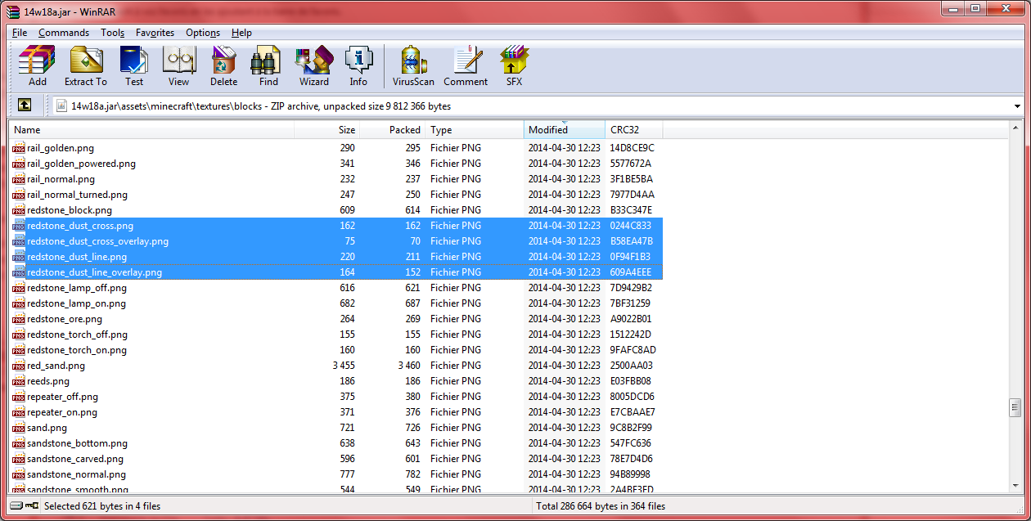This screenshot has height=521, width=1031.
Task: Go up one folder level
Action: pos(25,106)
